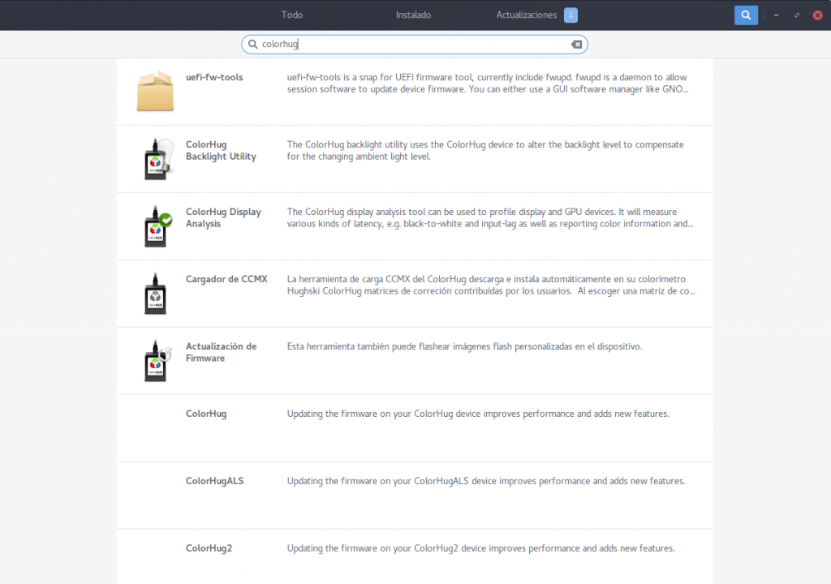The image size is (831, 584).
Task: Click the Actualizaciones count badge
Action: (571, 15)
